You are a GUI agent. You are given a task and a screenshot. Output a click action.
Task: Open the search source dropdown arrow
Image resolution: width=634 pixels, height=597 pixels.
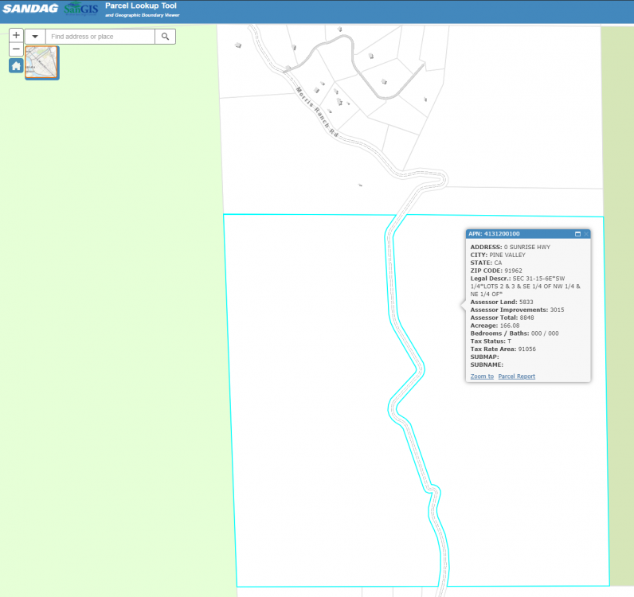[x=35, y=37]
